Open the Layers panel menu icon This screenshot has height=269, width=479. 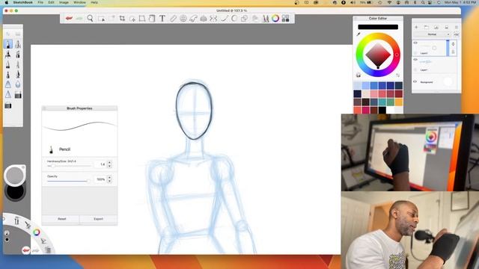pos(457,27)
